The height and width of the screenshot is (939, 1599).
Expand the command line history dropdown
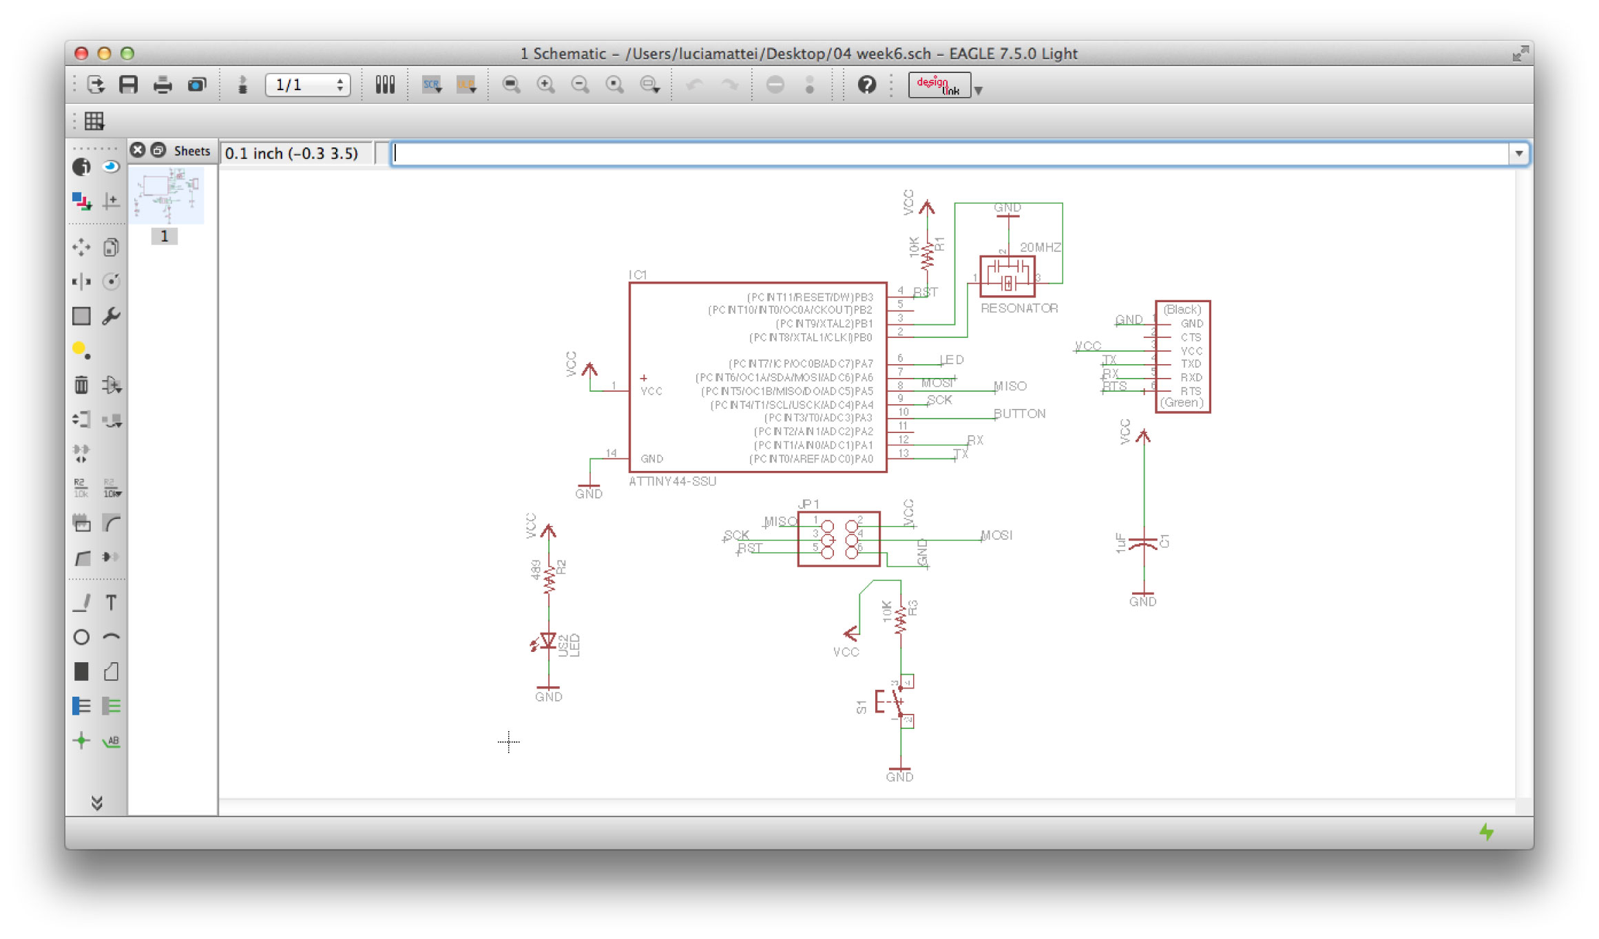tap(1518, 154)
